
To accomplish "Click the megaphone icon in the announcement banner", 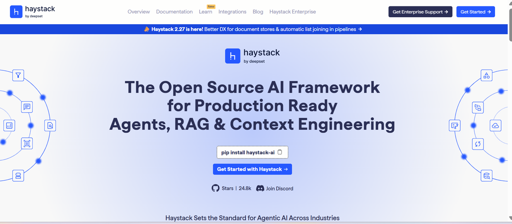I will click(x=147, y=29).
